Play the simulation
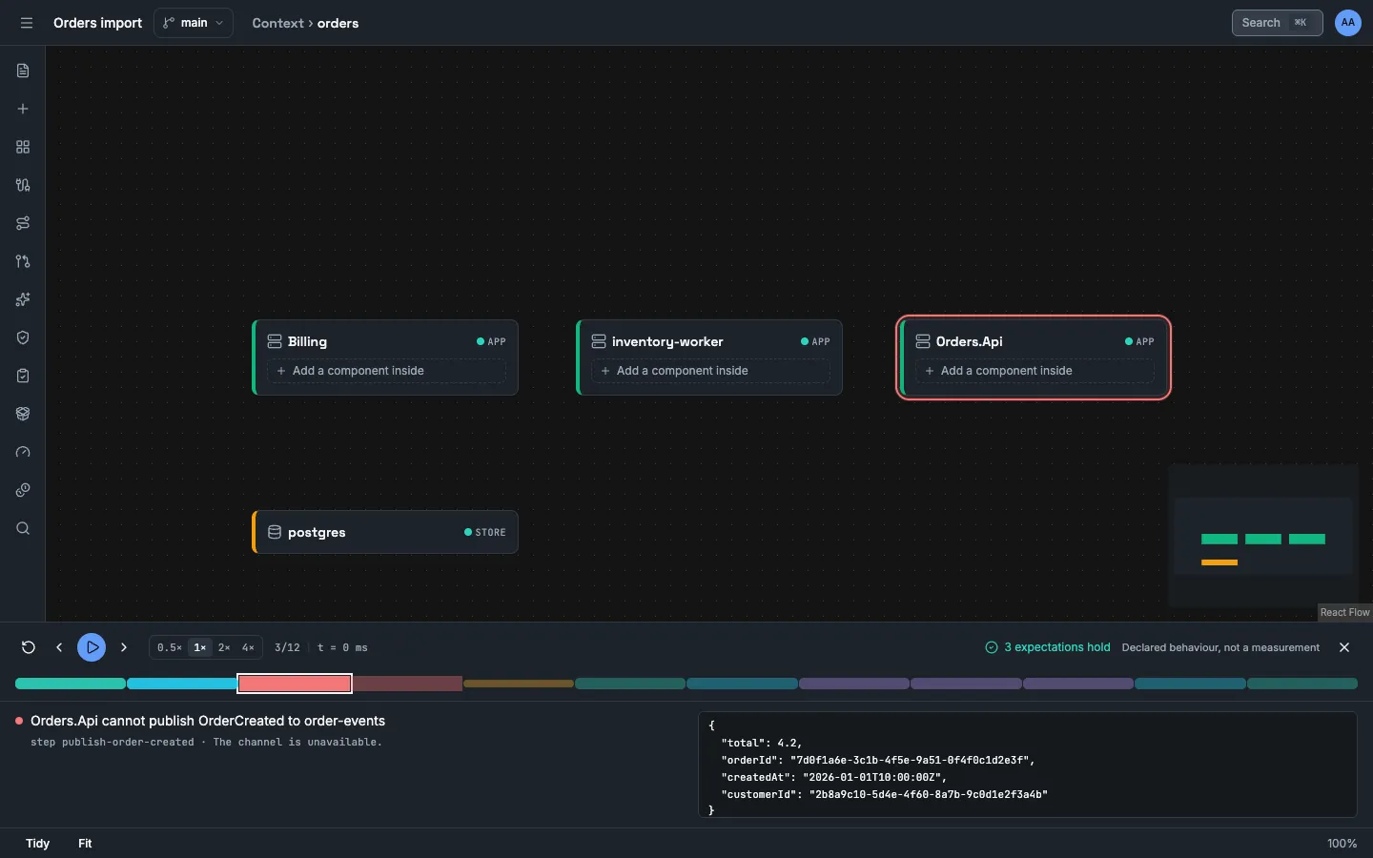This screenshot has height=858, width=1373. coord(92,647)
